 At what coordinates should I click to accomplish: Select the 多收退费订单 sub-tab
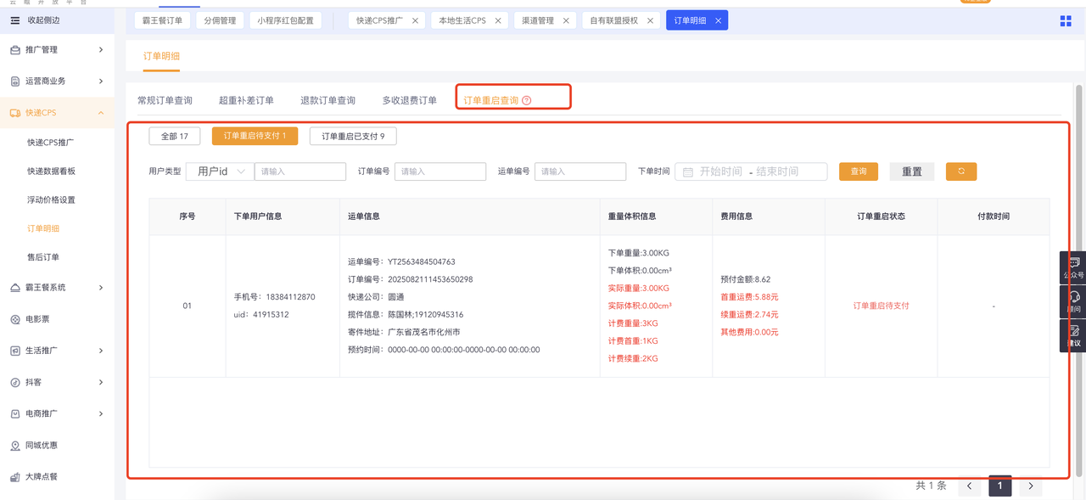tap(409, 100)
